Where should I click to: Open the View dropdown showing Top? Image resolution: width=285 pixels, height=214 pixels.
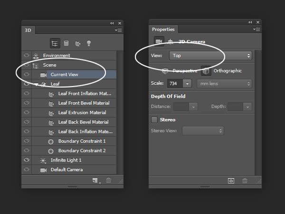(210, 56)
